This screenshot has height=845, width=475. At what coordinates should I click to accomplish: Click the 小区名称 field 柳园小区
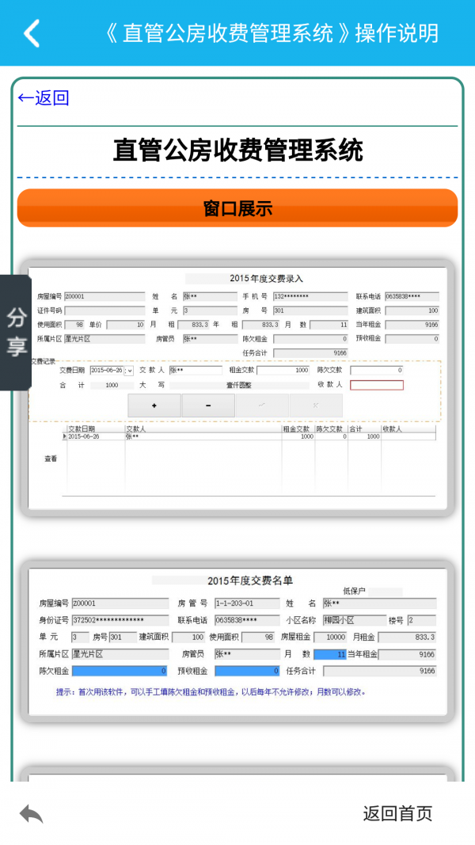coord(355,620)
